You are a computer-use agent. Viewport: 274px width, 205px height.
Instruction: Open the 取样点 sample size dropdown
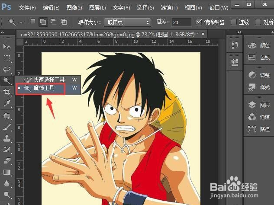127,22
